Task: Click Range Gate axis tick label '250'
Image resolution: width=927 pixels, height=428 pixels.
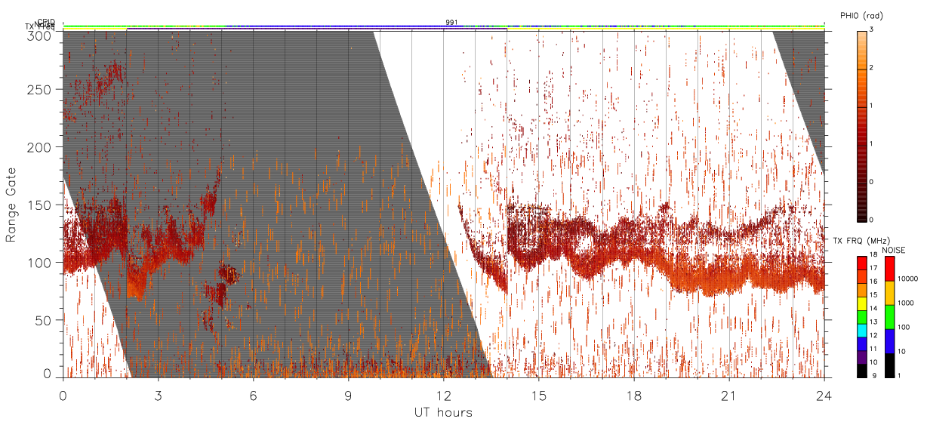Action: pos(40,90)
